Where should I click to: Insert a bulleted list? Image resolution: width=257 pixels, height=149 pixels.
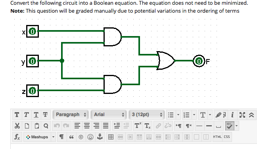point(171,115)
